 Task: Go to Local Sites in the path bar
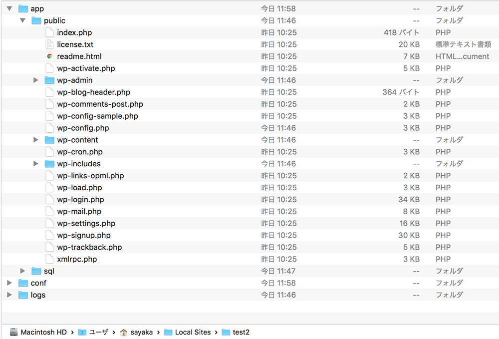[x=187, y=332]
